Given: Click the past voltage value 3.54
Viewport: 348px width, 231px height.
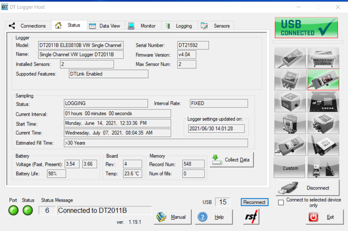Looking at the screenshot, I should 72,164.
